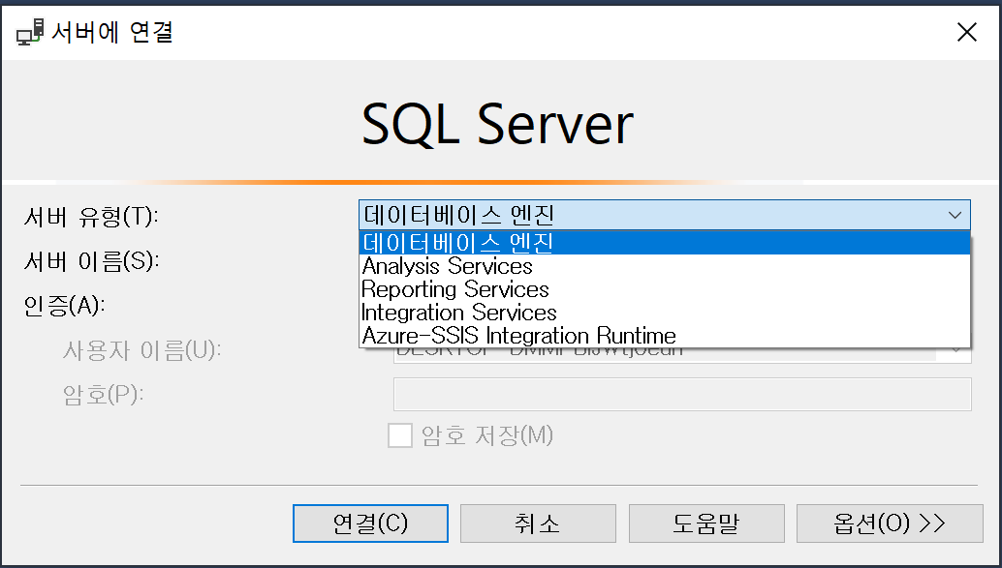Choose Azure-SSIS Integration Runtime
The width and height of the screenshot is (1002, 568).
point(665,336)
